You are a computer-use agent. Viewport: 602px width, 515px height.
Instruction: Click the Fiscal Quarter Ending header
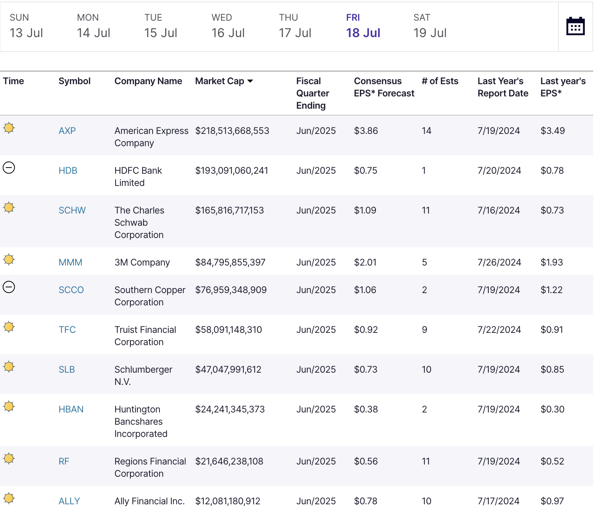pos(312,93)
